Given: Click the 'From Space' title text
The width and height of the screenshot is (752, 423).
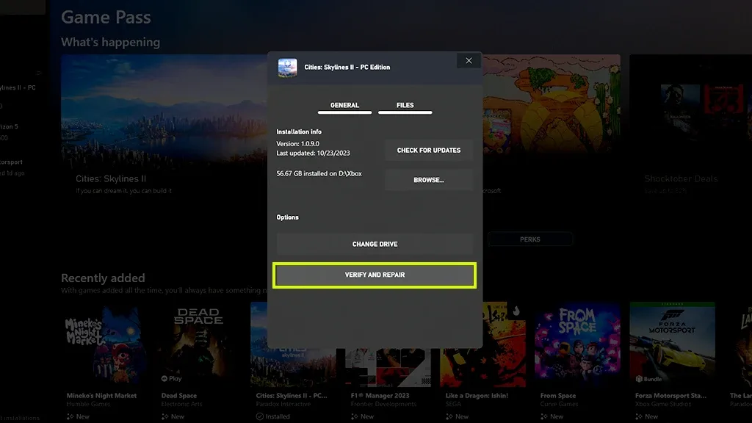Looking at the screenshot, I should tap(558, 396).
